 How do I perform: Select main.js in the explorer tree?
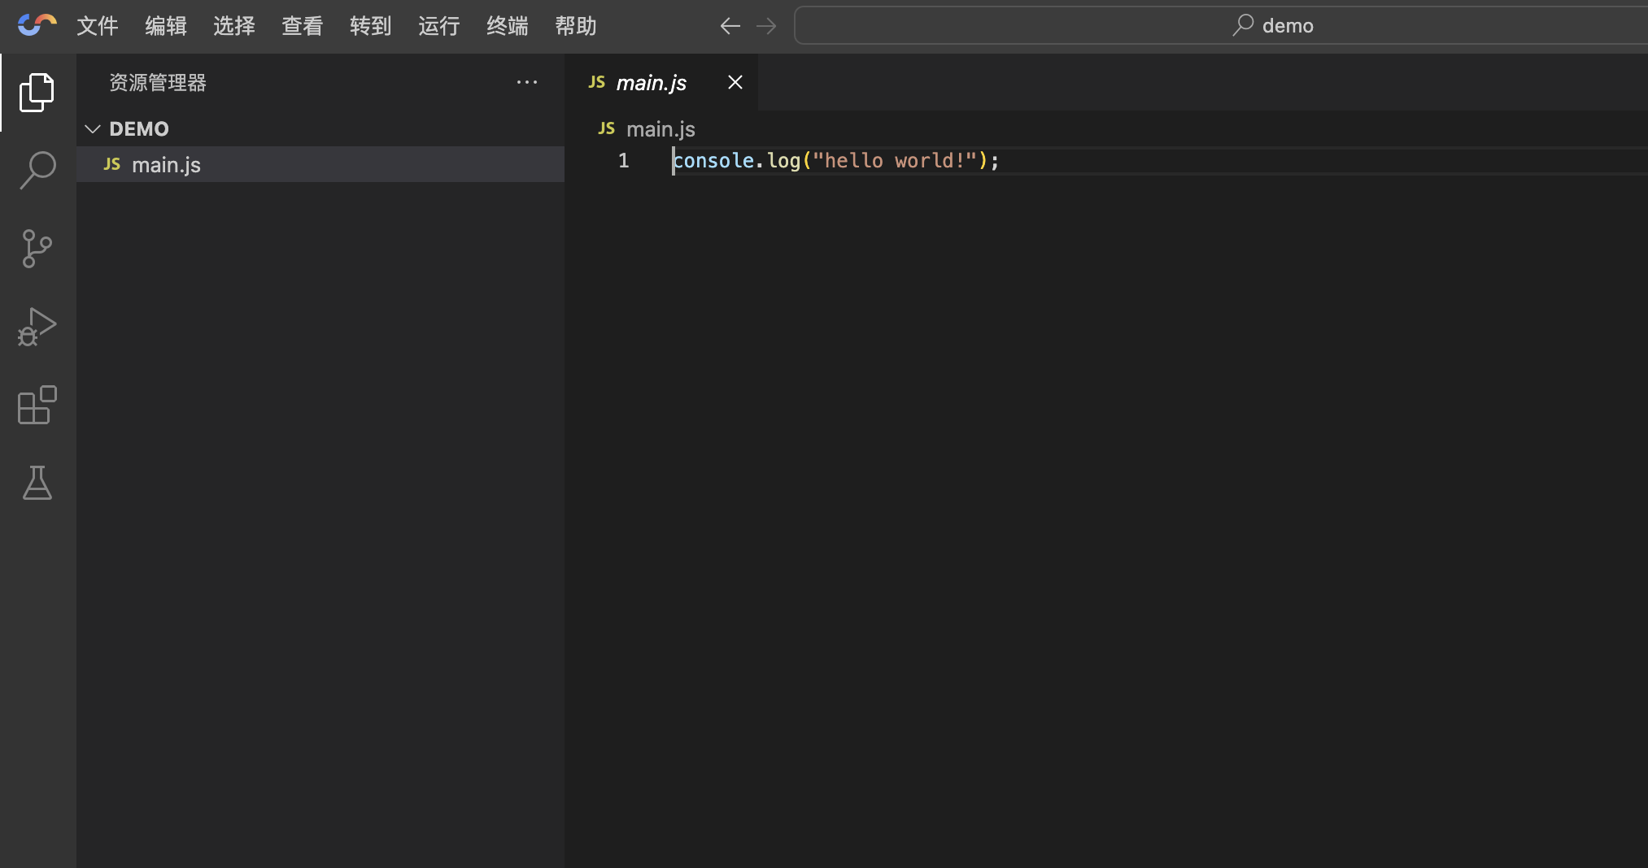(x=320, y=164)
